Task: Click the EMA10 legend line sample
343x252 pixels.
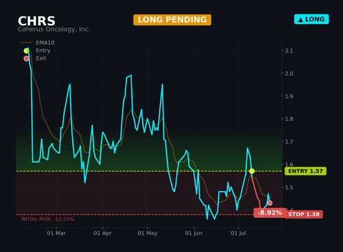Action: tap(26, 43)
